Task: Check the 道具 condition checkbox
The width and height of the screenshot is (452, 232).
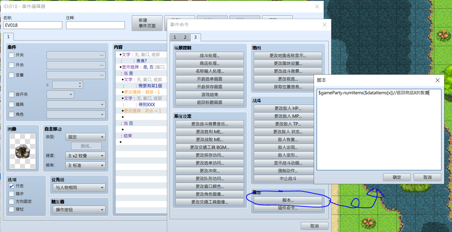Action: [11, 104]
